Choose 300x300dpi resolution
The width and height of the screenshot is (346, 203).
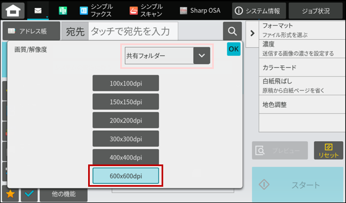(126, 139)
